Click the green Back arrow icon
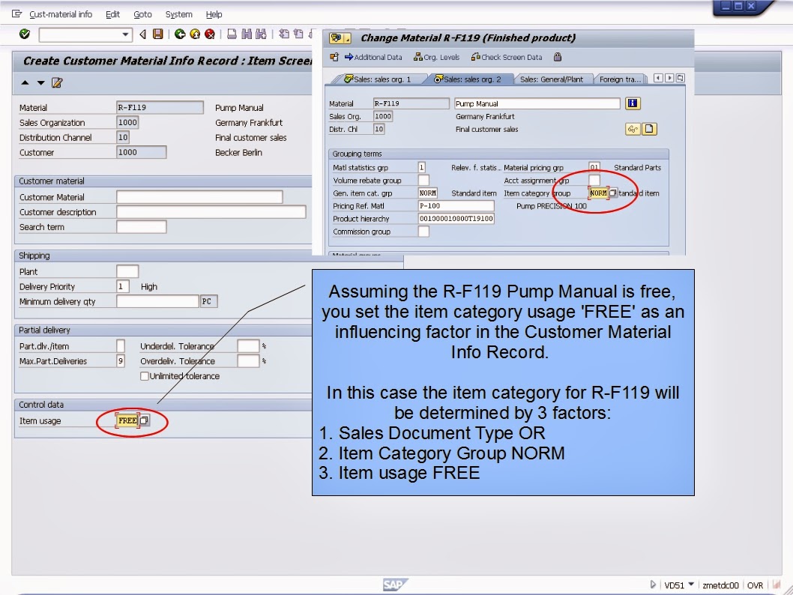Image resolution: width=793 pixels, height=595 pixels. click(x=180, y=34)
